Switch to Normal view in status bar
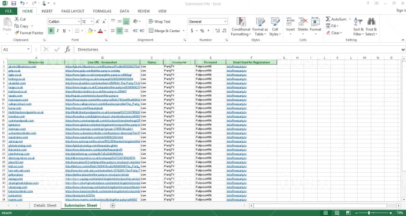Screen dimensions: 406x216 (325, 213)
